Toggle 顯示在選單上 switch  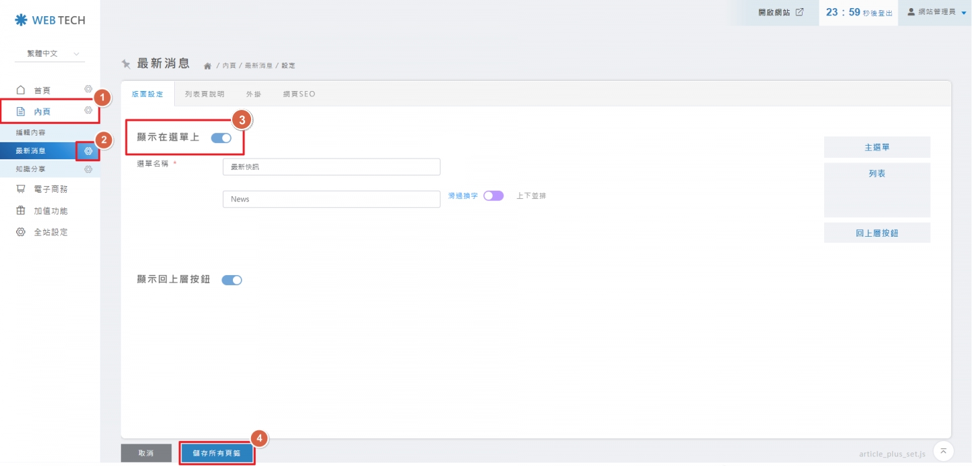(x=221, y=138)
